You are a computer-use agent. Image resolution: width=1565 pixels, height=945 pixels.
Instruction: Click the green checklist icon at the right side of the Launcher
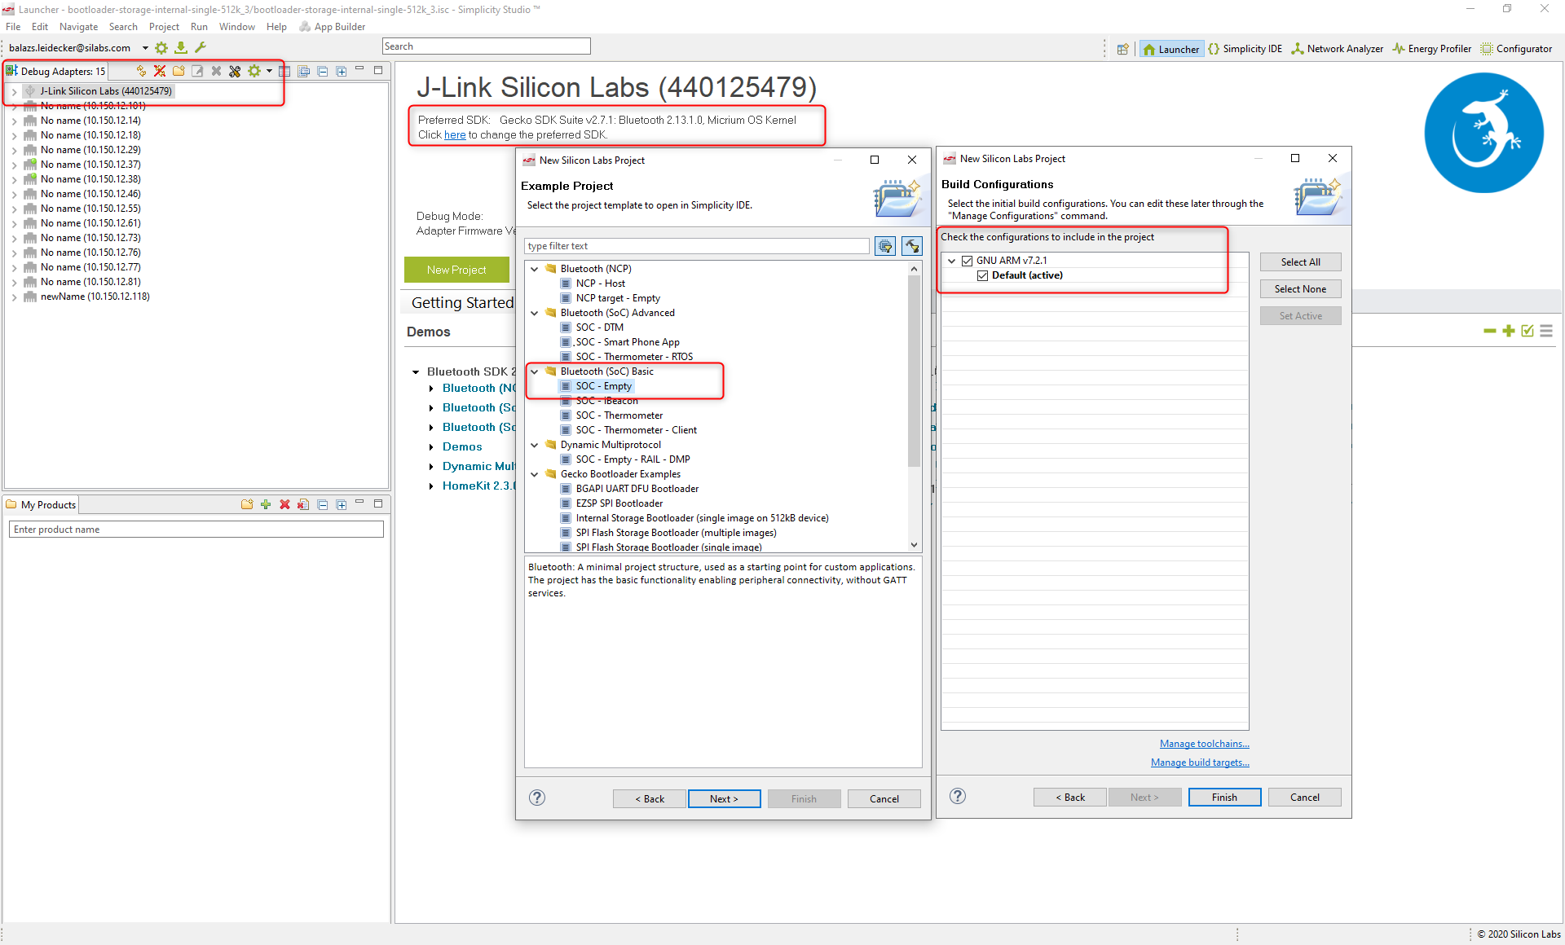pos(1528,331)
